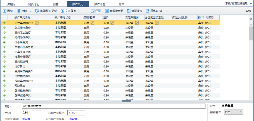Edit name icon beside 治疗鼻炎的方法
Image resolution: width=254 pixels, height=121 pixels.
[37, 23]
